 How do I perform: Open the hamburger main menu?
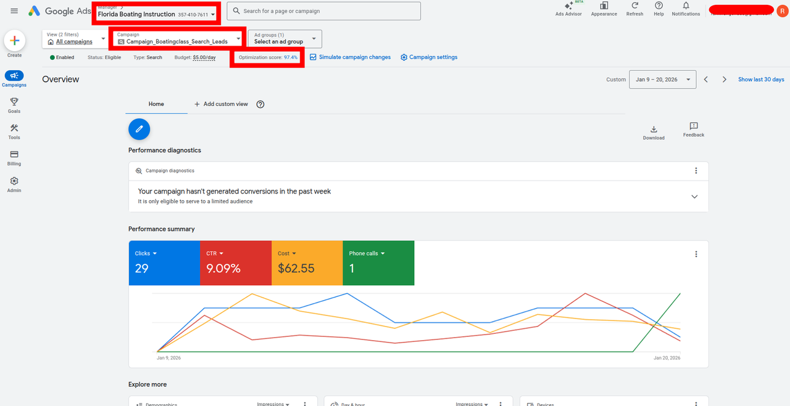pyautogui.click(x=14, y=11)
